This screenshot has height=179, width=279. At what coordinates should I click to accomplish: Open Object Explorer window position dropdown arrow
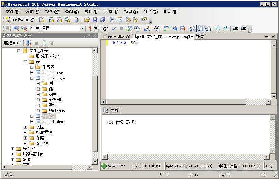[x=84, y=36]
